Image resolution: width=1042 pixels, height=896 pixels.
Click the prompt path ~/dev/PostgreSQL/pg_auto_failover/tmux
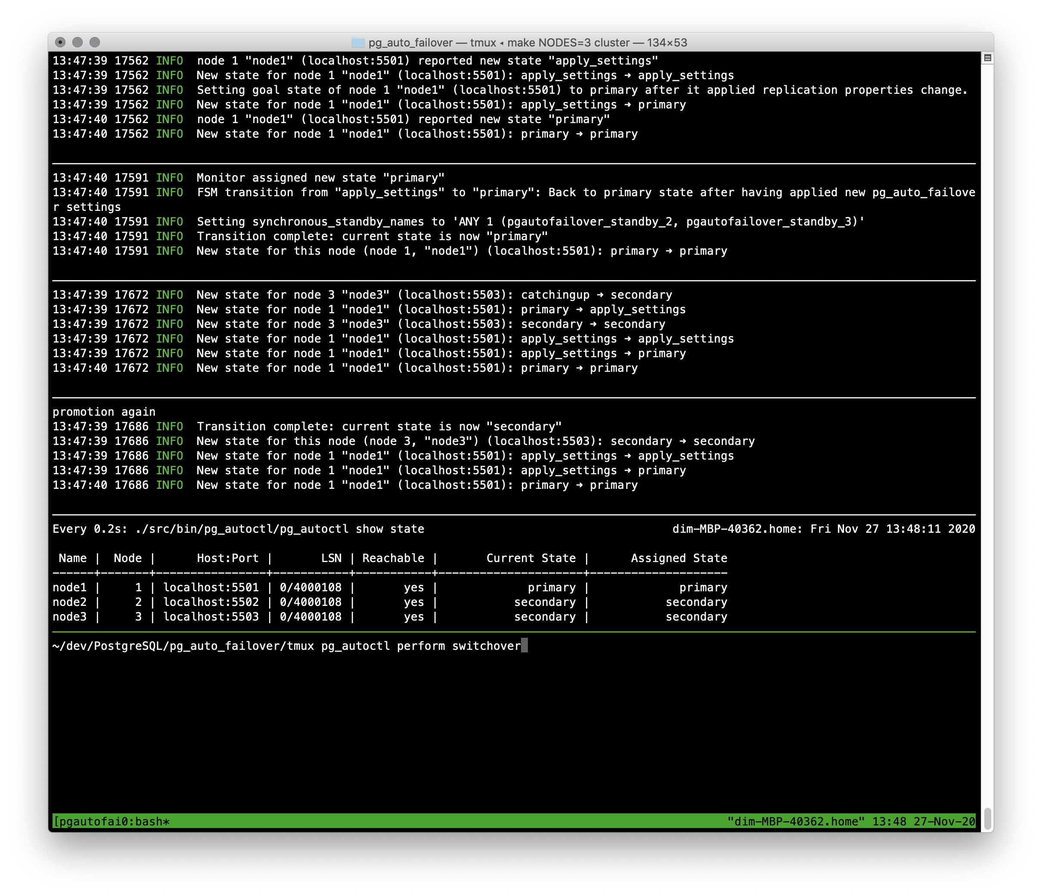tap(183, 646)
